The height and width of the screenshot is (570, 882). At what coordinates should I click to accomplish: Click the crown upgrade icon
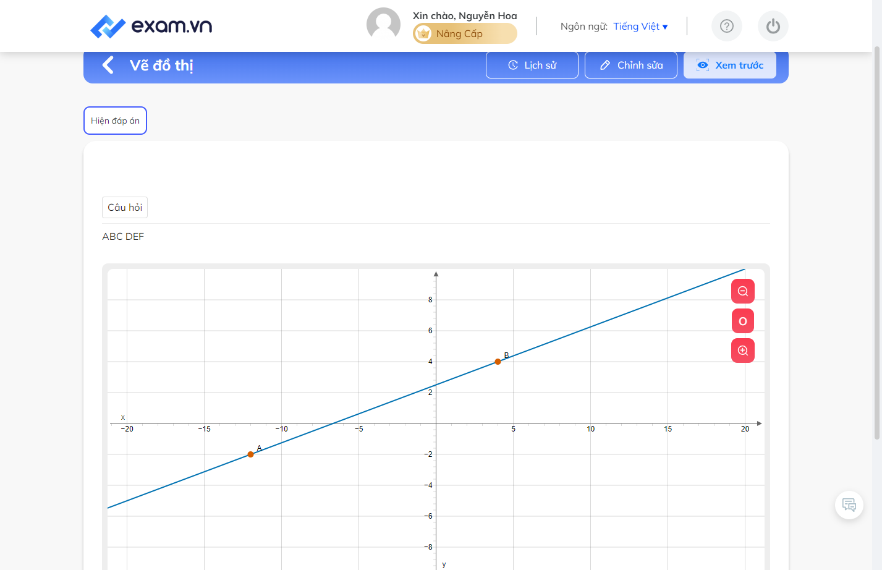(x=423, y=33)
